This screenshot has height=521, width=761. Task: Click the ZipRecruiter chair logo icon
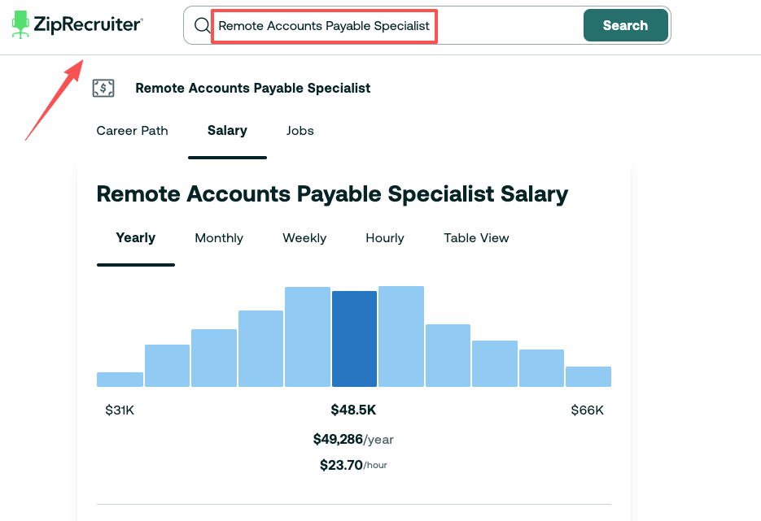pyautogui.click(x=20, y=24)
